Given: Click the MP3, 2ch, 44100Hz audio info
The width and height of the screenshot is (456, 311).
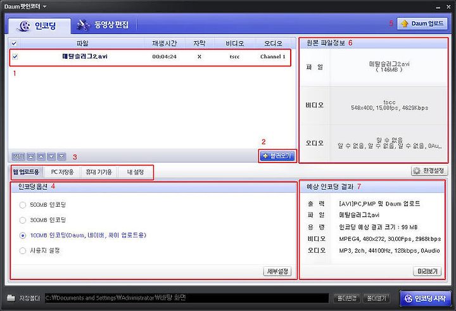Looking at the screenshot, I should pos(389,250).
